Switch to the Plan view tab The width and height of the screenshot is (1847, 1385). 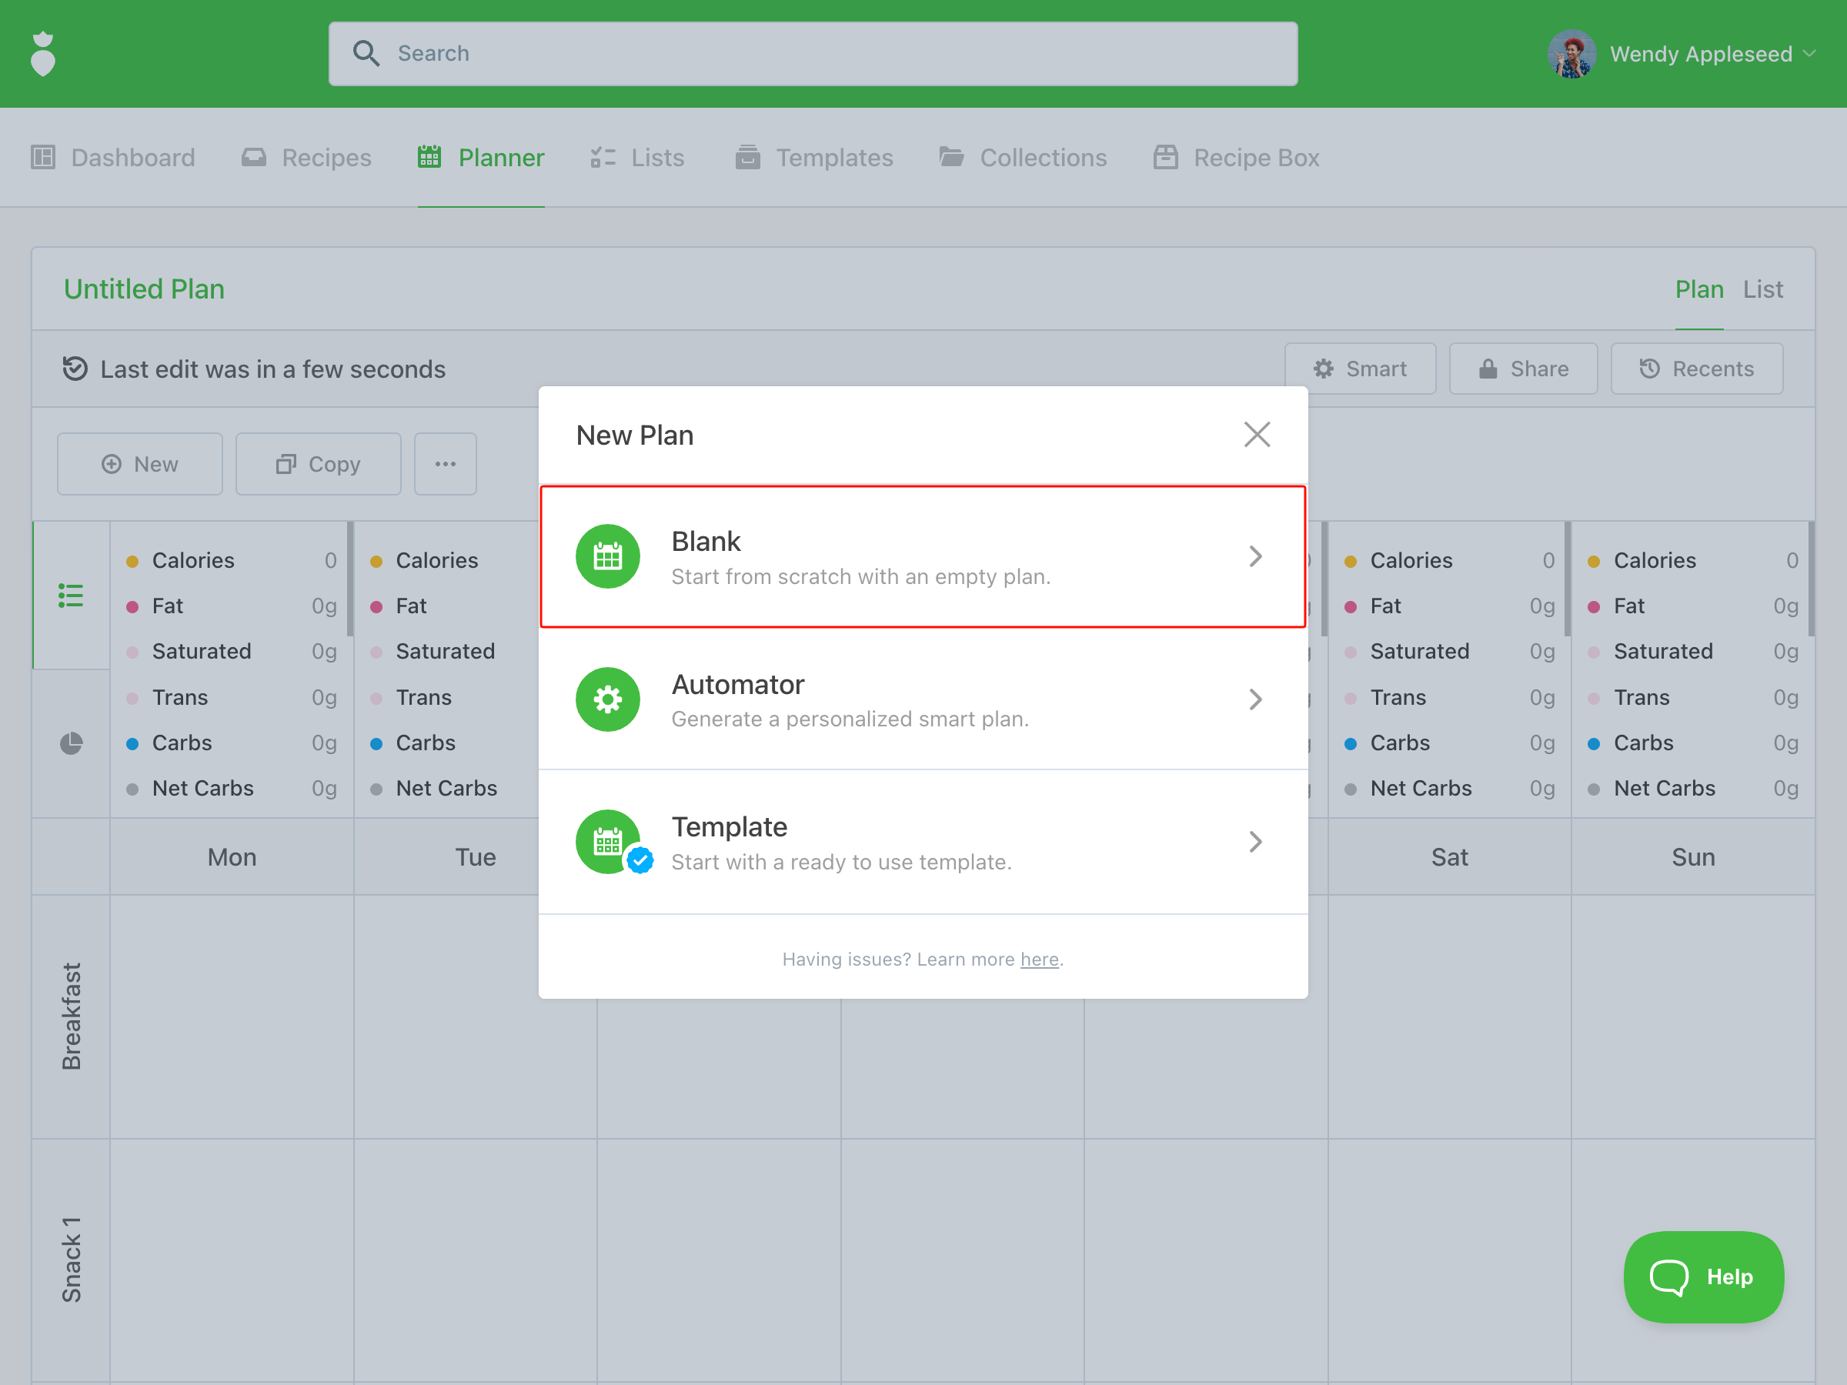(1698, 289)
